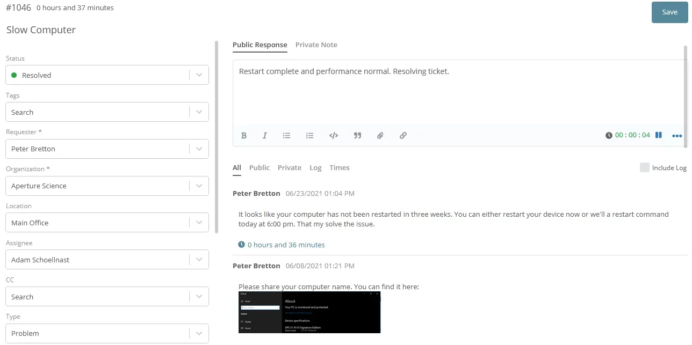Open more editor options via the ellipsis

[677, 135]
